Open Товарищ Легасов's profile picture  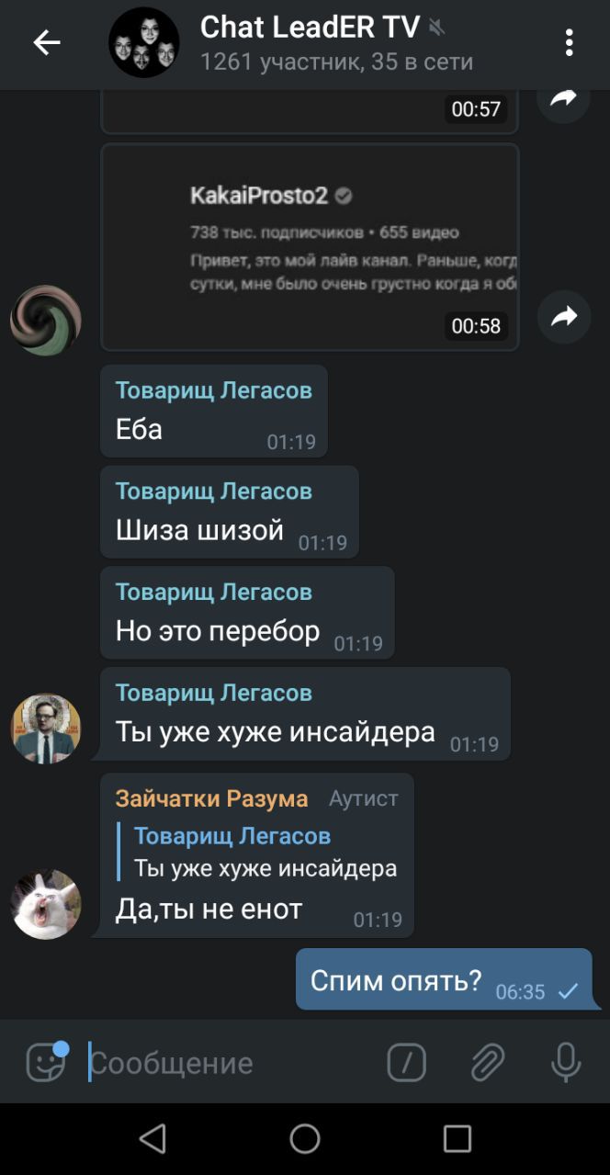click(45, 729)
